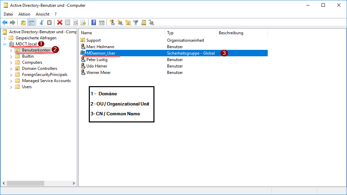Click the create new user icon

(112, 23)
